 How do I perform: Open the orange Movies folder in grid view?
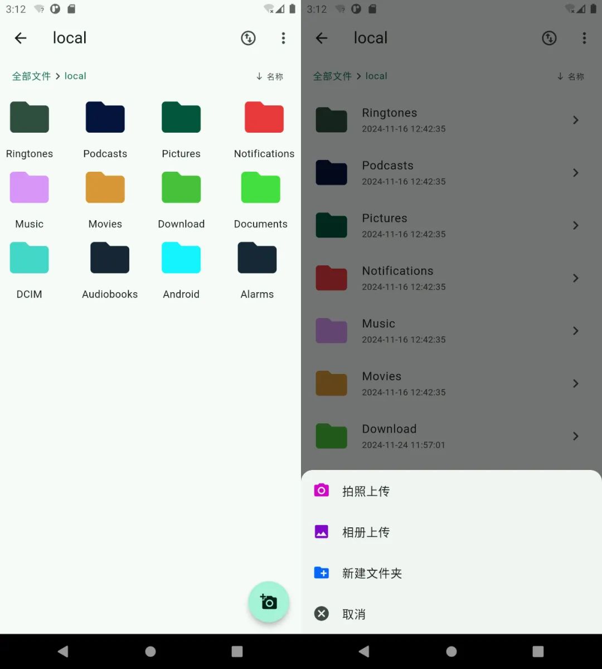pyautogui.click(x=105, y=187)
